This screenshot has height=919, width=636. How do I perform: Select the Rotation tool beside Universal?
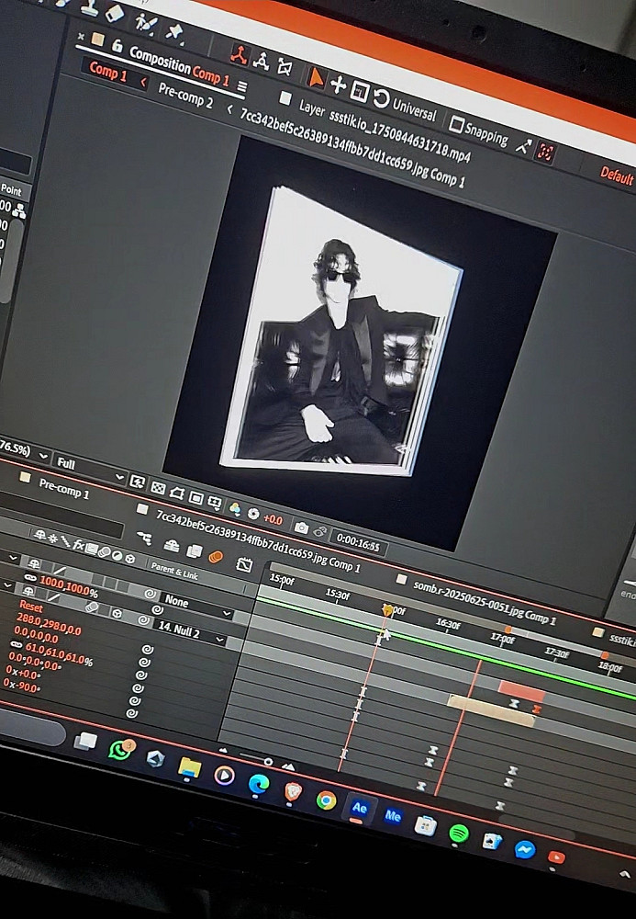[382, 97]
